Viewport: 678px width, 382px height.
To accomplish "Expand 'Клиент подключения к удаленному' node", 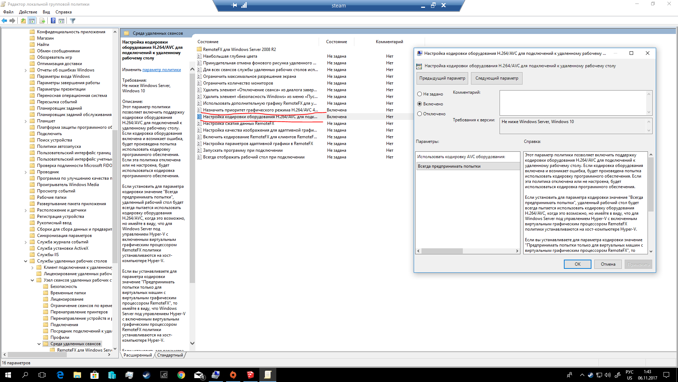I will click(x=32, y=268).
